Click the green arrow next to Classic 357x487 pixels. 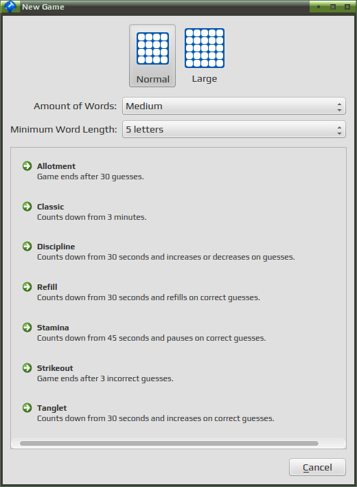[27, 207]
